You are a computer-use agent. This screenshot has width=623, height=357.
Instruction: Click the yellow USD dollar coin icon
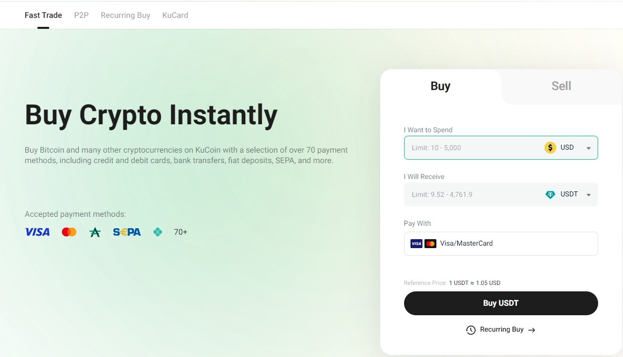550,148
